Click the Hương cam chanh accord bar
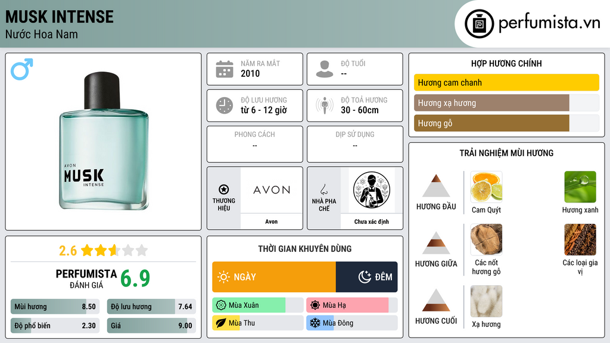Screen dimensions: 610x343 (x=506, y=82)
